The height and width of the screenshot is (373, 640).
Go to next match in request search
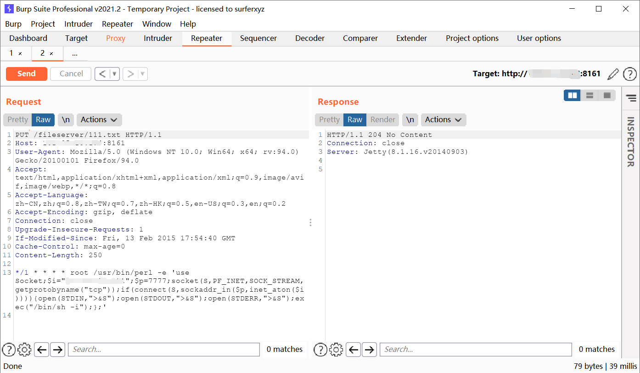point(57,350)
